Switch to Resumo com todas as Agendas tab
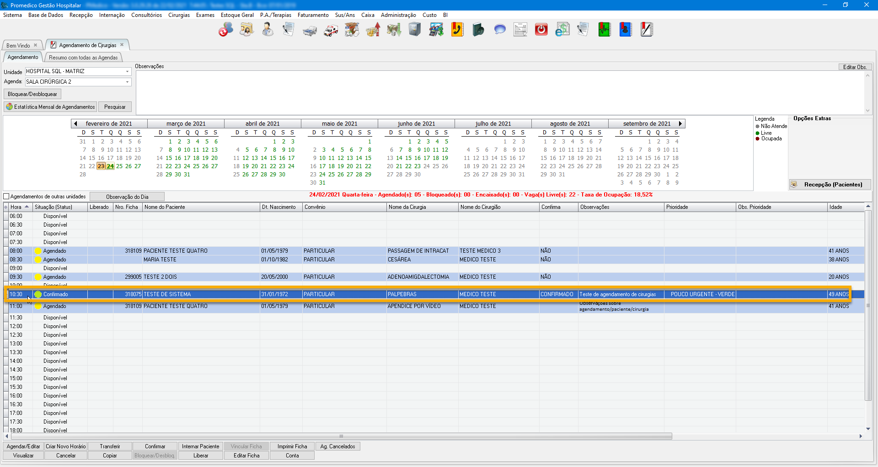The image size is (878, 467). [83, 58]
